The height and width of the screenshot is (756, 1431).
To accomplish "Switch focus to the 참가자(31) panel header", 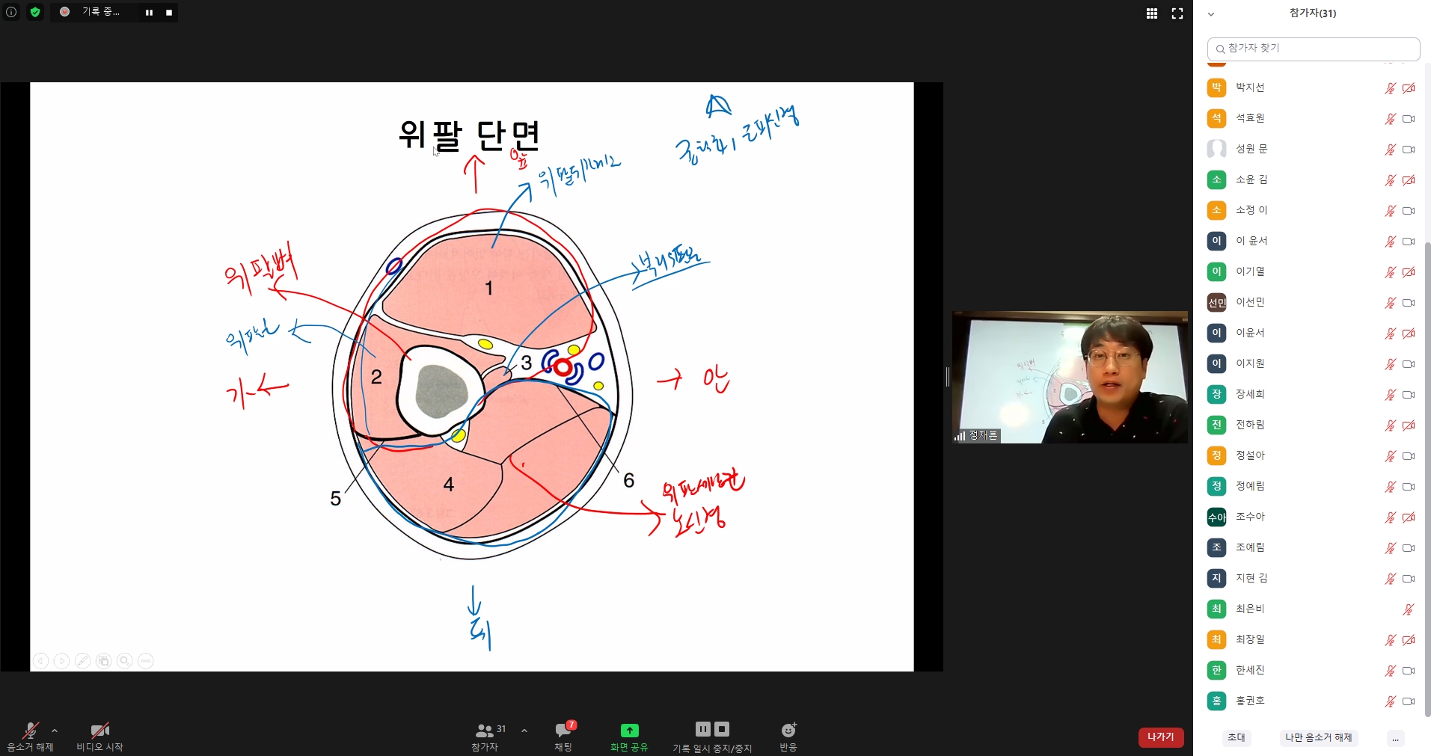I will pos(1311,13).
